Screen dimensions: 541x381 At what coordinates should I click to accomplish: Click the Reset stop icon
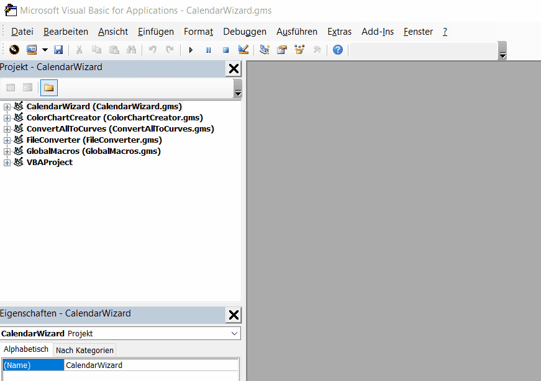click(225, 50)
